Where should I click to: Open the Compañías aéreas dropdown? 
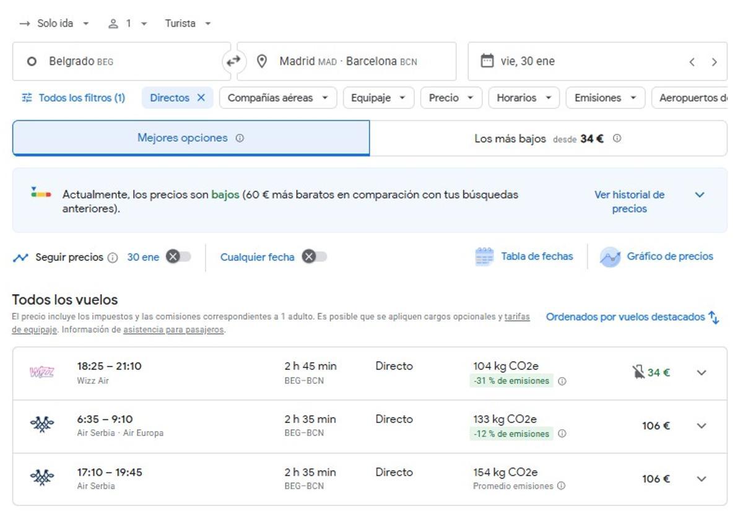277,97
